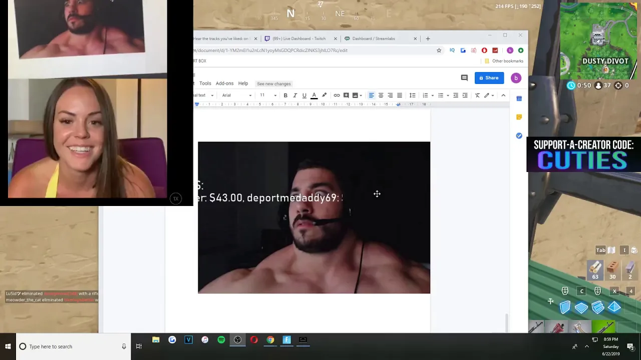Open the comment history icon
The image size is (641, 360).
[x=464, y=78]
